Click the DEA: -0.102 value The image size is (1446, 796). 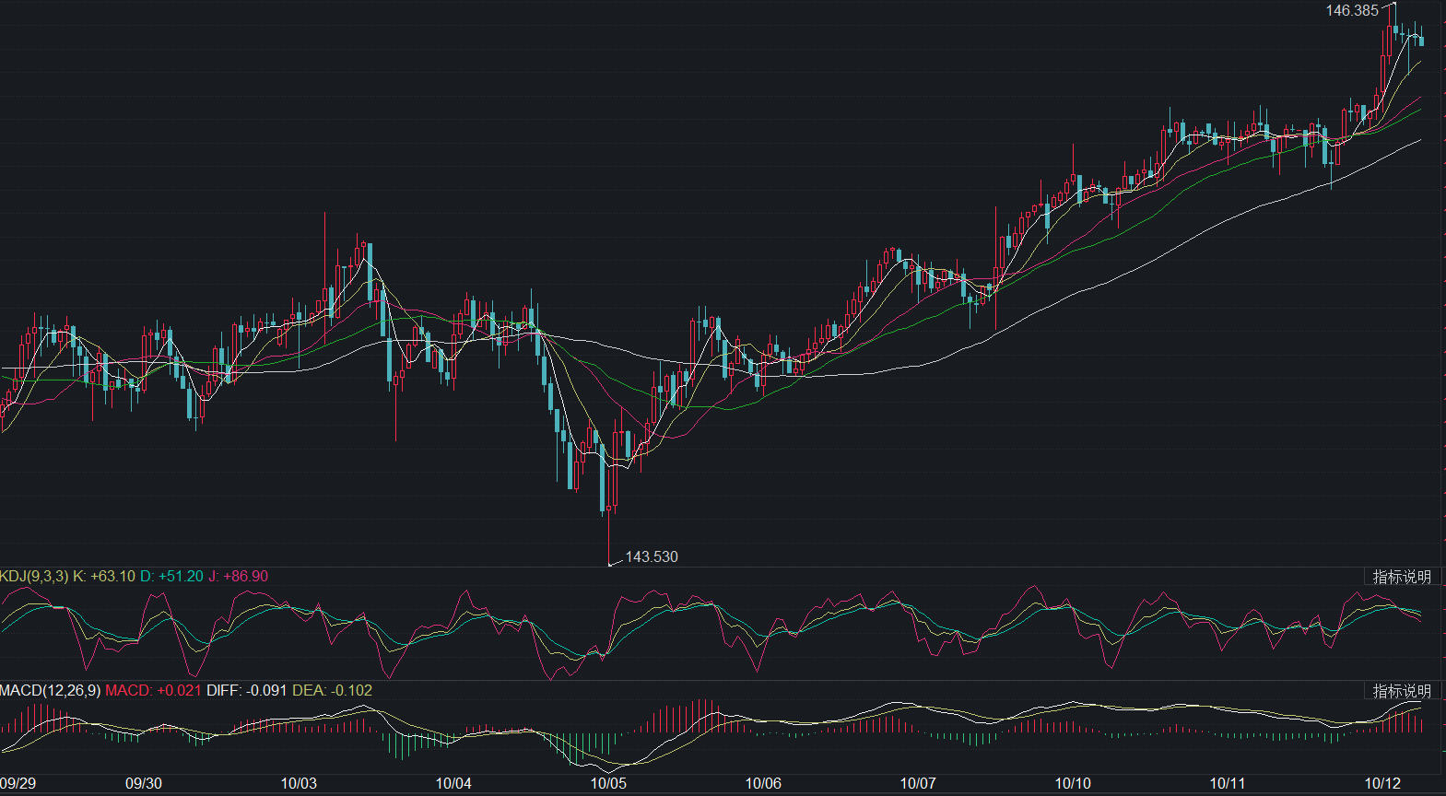(333, 691)
